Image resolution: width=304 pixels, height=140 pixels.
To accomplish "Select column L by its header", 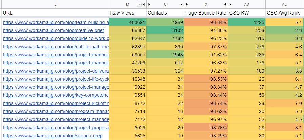I will [55, 4].
